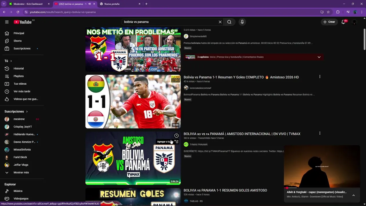Open options menu for Resumen Y Goles video

coord(320,77)
